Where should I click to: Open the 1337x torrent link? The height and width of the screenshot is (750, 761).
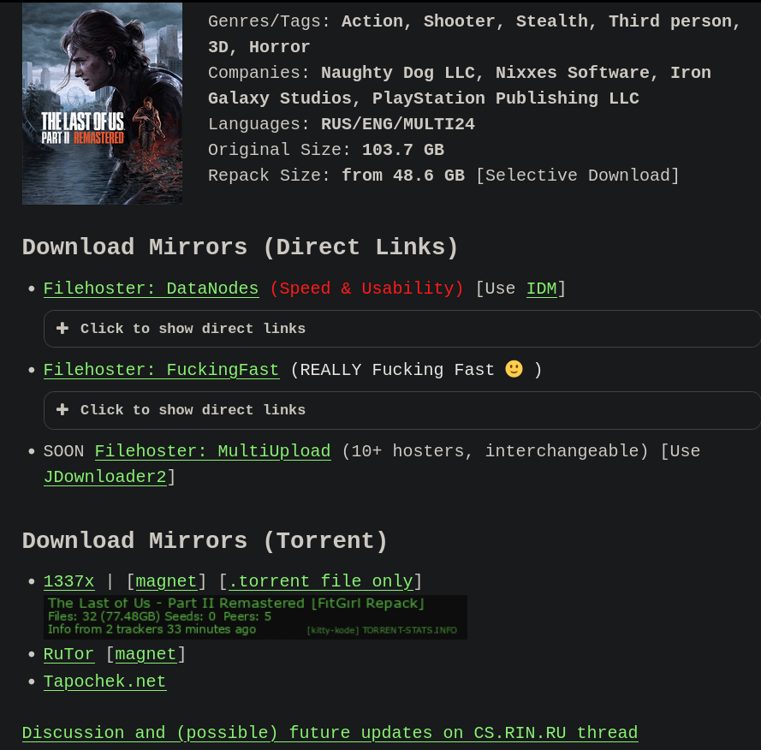68,581
